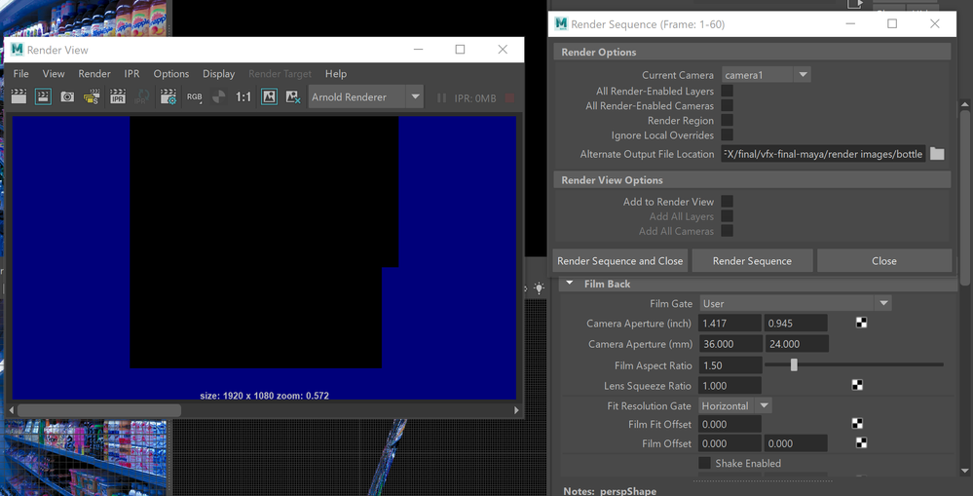973x496 pixels.
Task: Click the RGB channels display icon
Action: tap(195, 97)
